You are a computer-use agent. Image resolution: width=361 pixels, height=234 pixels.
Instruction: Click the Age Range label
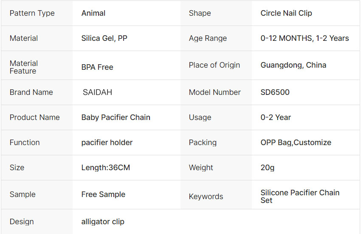click(208, 38)
